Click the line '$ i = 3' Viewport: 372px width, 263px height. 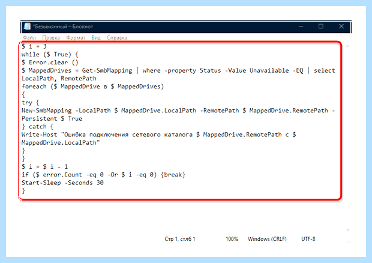tap(34, 46)
